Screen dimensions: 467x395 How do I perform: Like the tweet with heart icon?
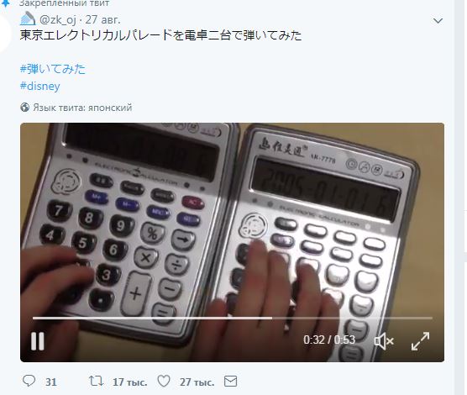pos(164,381)
